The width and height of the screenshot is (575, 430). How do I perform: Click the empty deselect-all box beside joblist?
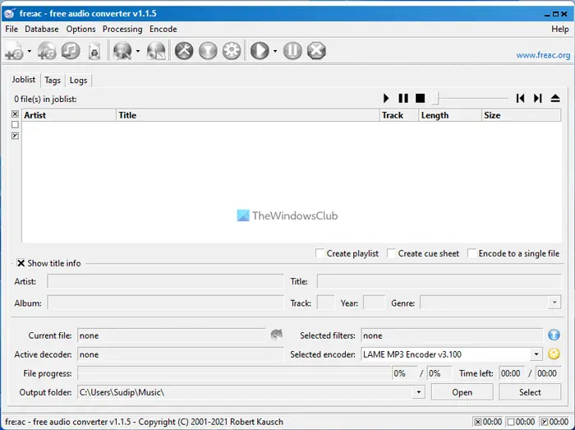click(x=15, y=125)
